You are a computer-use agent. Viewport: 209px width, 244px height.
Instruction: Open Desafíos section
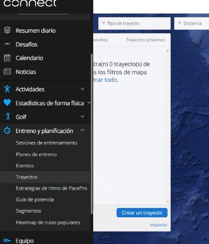pos(27,44)
